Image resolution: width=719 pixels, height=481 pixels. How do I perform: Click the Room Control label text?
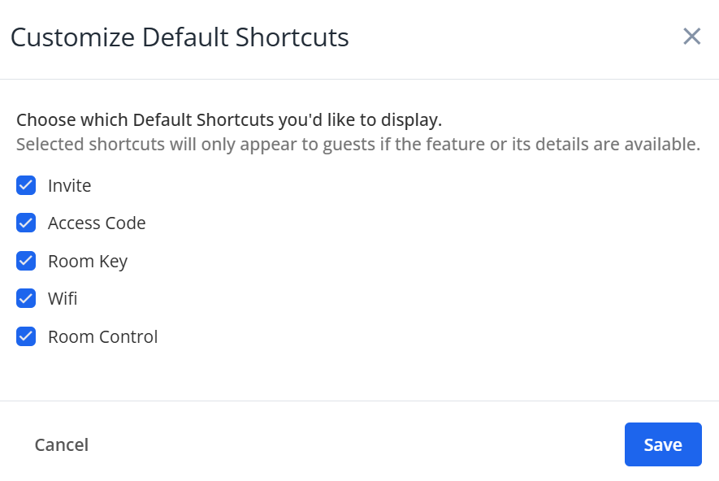point(102,336)
